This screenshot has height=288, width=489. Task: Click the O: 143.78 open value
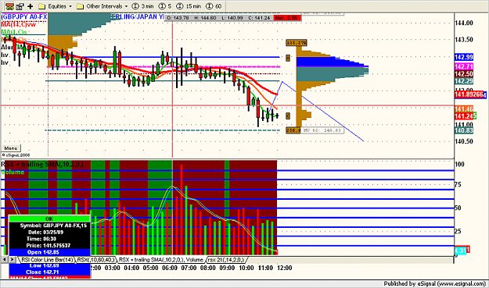click(178, 18)
